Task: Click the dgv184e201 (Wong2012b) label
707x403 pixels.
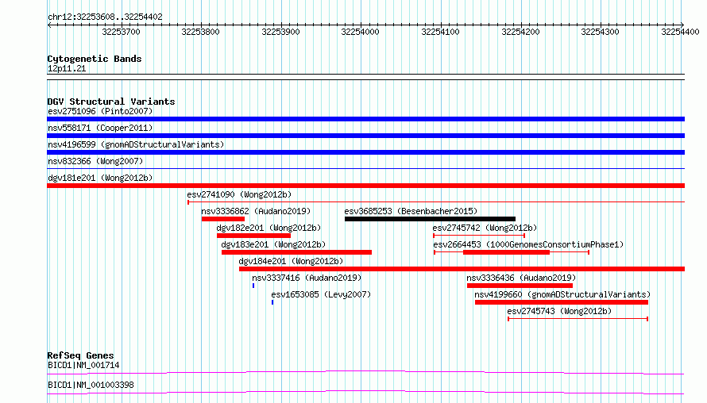Action: (291, 261)
